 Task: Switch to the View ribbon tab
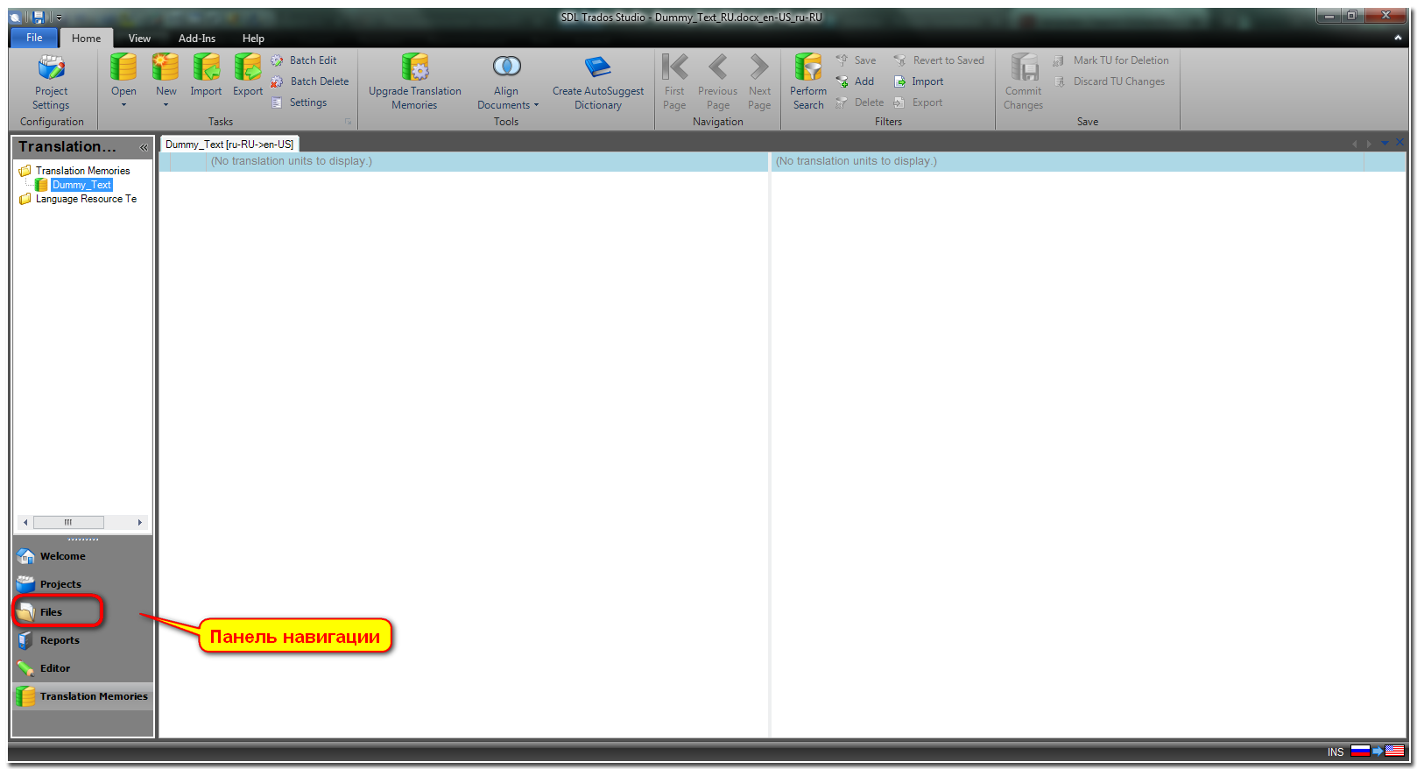[139, 39]
